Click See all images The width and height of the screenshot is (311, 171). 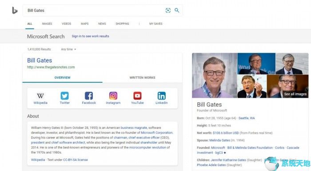coord(295,94)
